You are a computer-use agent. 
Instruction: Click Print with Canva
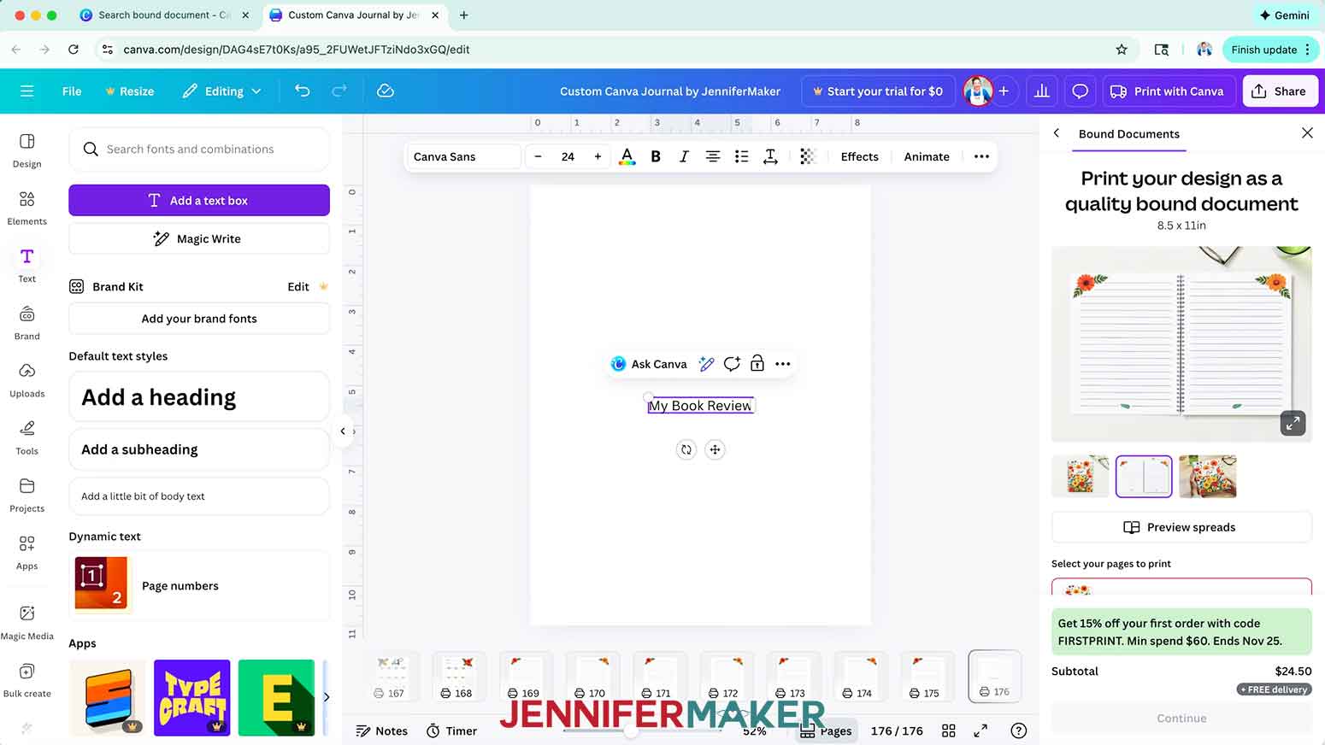1167,91
